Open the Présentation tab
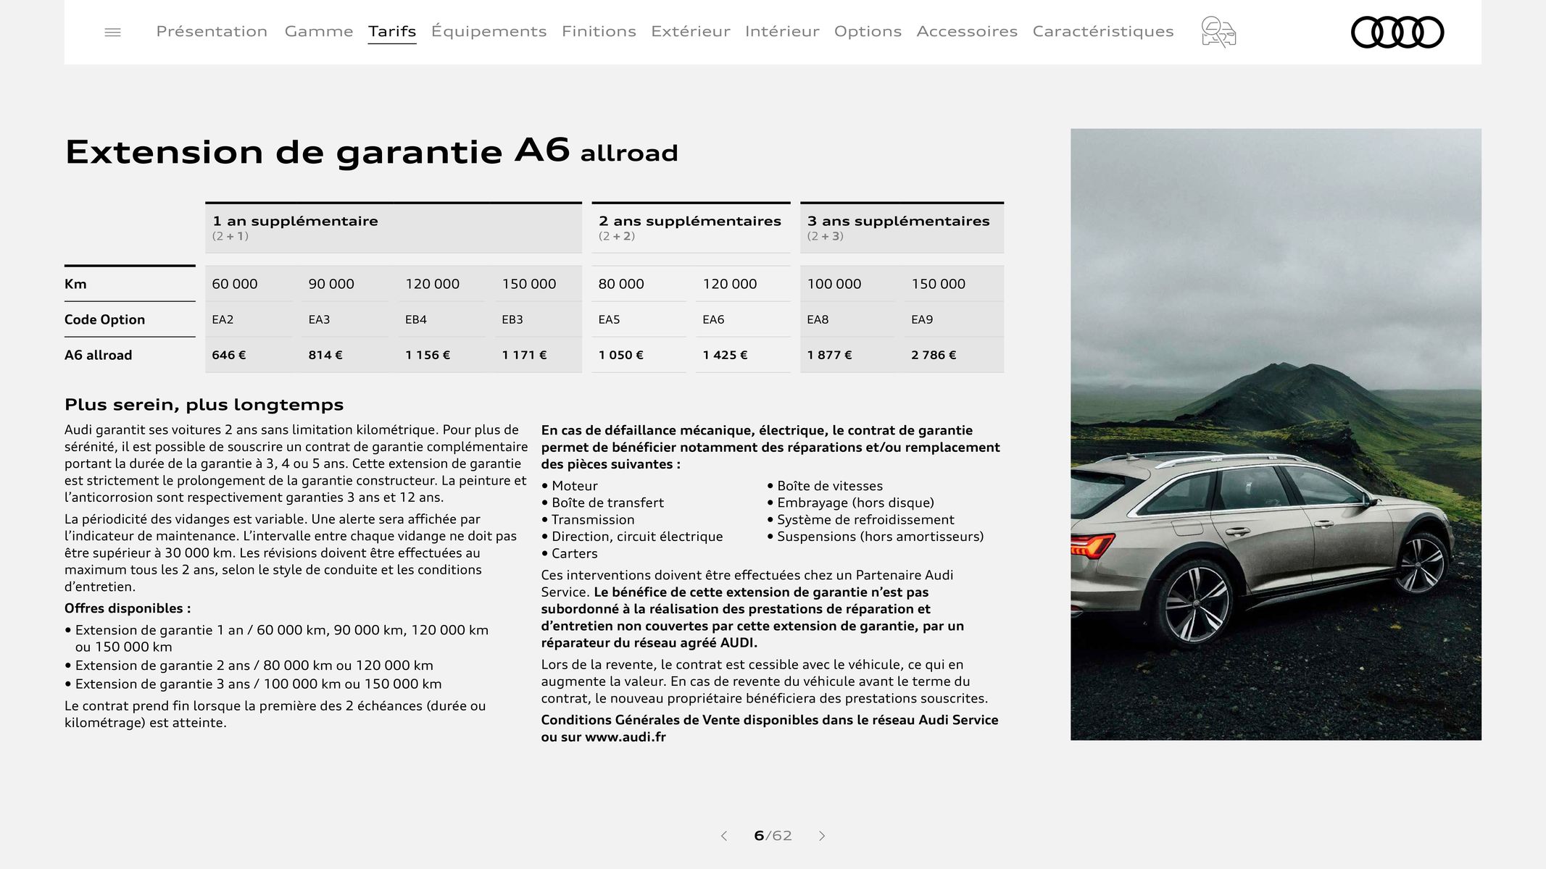 [x=212, y=31]
